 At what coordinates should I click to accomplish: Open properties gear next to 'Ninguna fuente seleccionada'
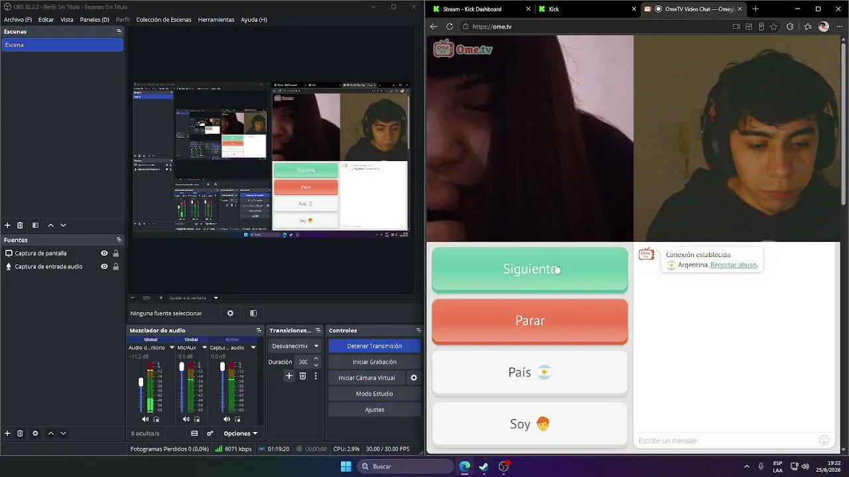[230, 313]
